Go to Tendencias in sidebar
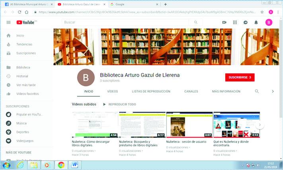The height and width of the screenshot is (170, 283). tap(24, 44)
